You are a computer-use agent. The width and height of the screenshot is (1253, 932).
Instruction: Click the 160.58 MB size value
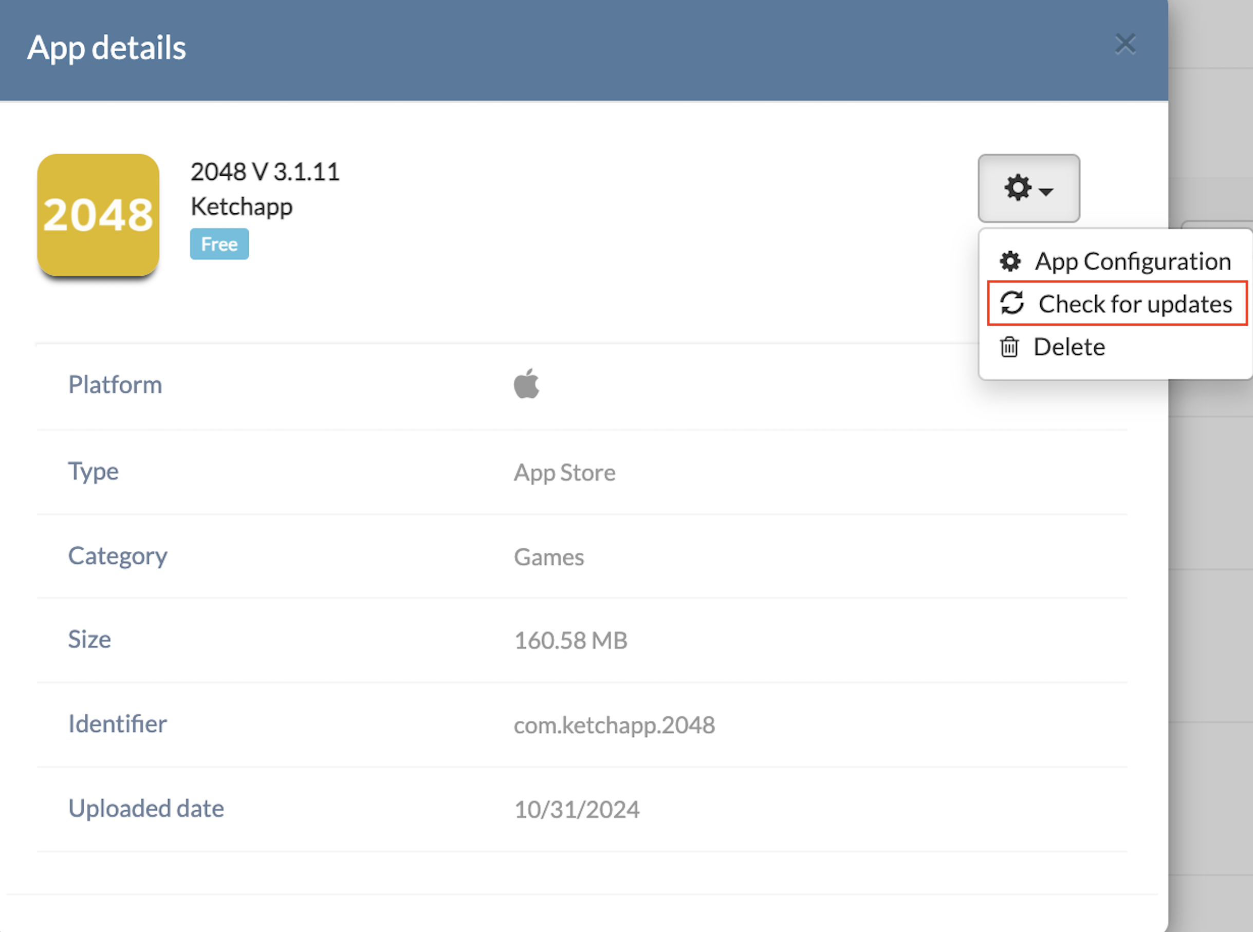pos(570,640)
